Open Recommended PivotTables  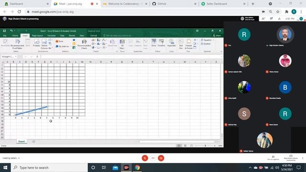pos(17,44)
